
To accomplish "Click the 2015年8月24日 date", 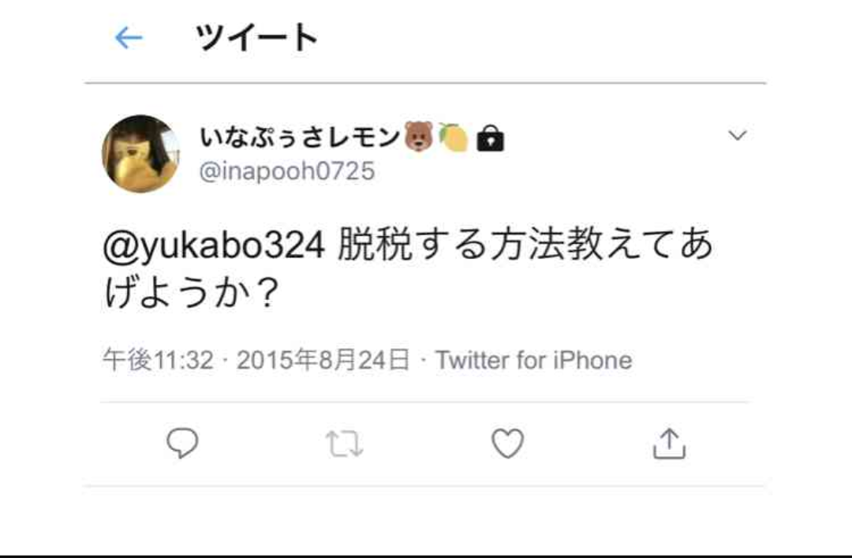I will [323, 360].
